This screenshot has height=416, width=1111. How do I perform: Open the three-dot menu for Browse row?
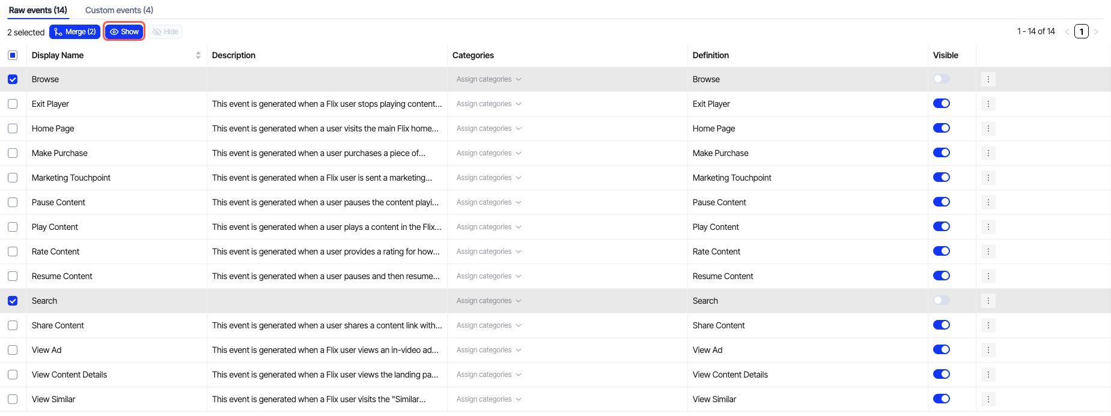point(988,79)
